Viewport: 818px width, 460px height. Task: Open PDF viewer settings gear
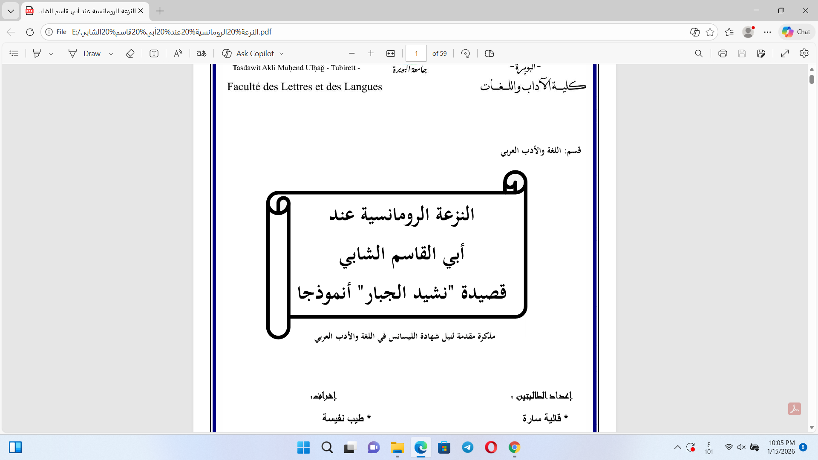[x=804, y=53]
